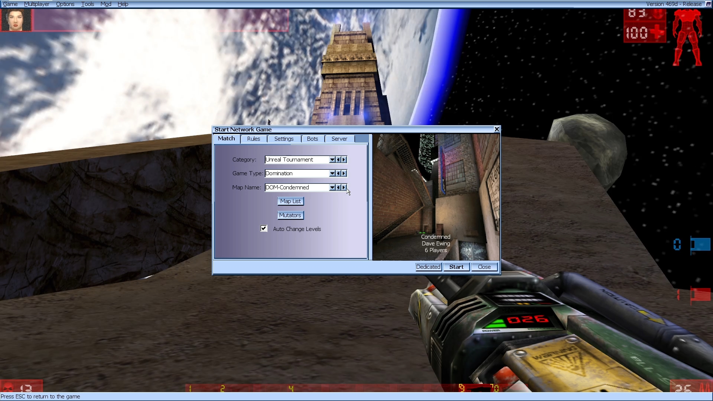713x401 pixels.
Task: Click the restore window icon beside Version
Action: click(x=708, y=4)
